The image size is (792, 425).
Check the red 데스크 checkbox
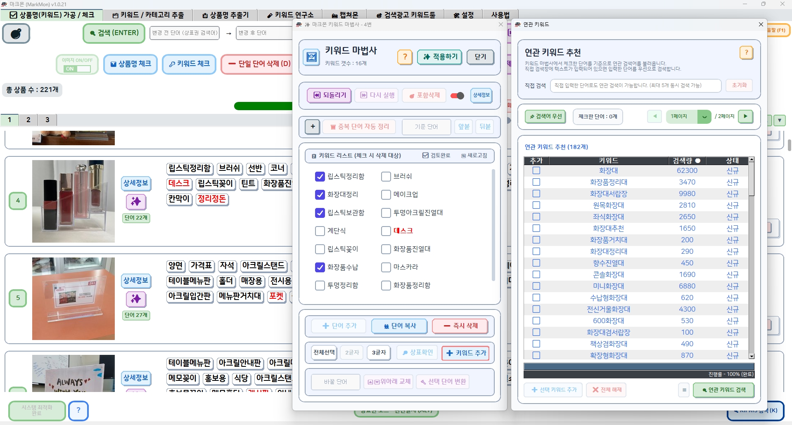click(x=386, y=231)
